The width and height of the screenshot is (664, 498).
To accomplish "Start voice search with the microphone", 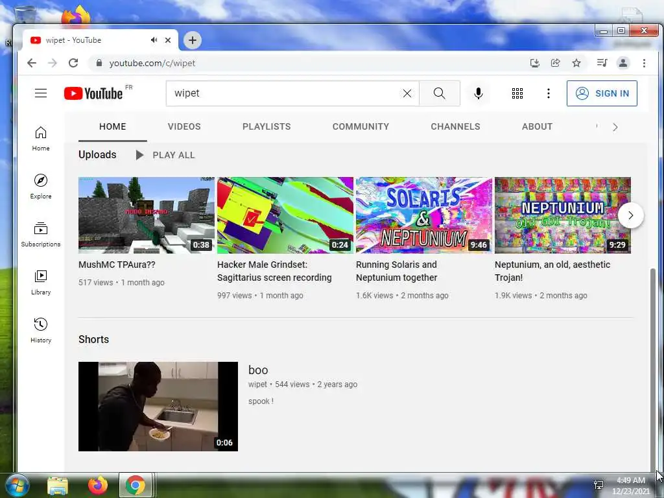I will (479, 93).
